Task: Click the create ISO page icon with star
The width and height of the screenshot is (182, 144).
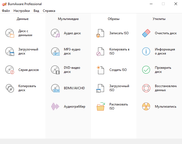Action: (x=100, y=70)
